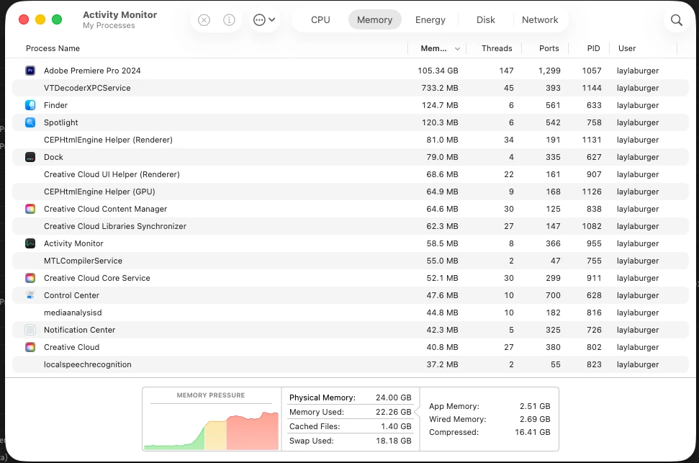
Task: Sort by Threads column header
Action: pyautogui.click(x=497, y=49)
